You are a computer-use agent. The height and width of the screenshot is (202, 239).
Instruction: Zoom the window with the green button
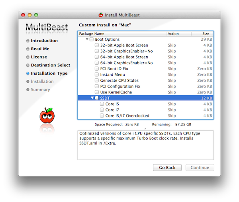point(36,15)
